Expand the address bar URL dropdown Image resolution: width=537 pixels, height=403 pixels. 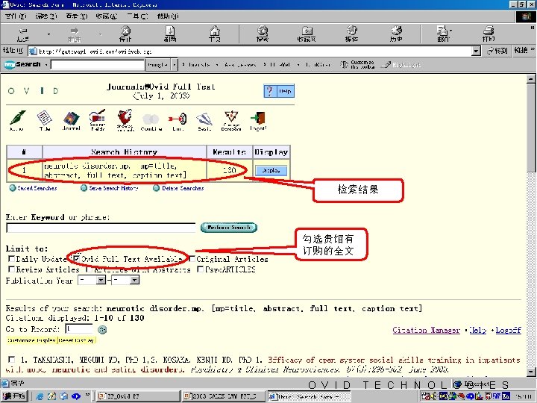click(476, 51)
